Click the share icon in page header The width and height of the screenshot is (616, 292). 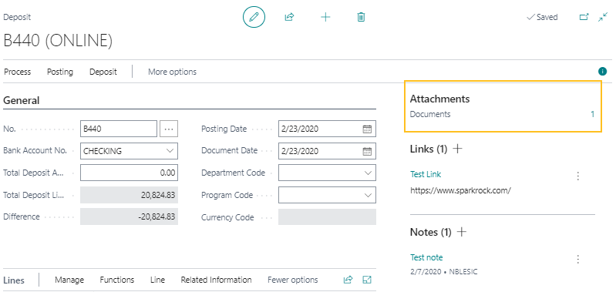(x=289, y=17)
